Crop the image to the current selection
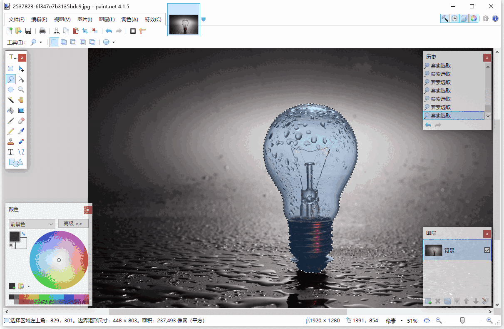The width and height of the screenshot is (504, 329). click(x=85, y=30)
